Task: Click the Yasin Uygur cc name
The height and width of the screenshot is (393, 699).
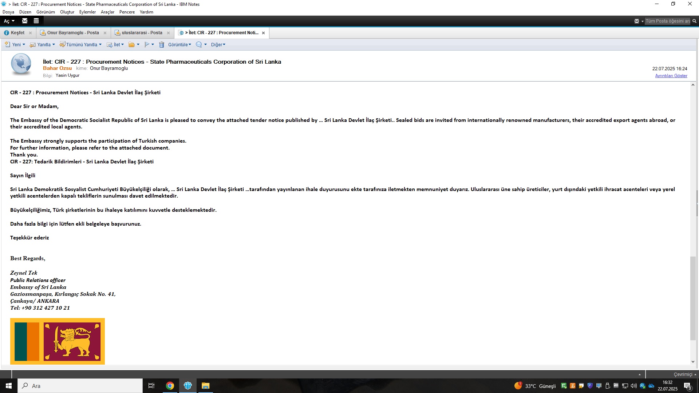Action: tap(67, 75)
